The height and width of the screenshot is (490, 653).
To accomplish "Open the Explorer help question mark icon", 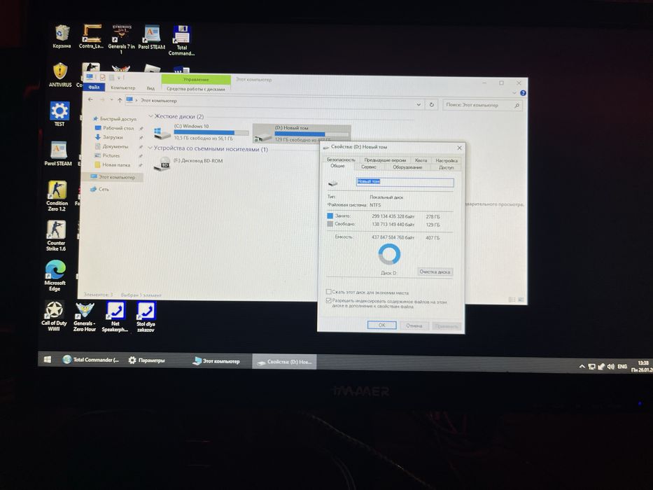I will tap(523, 93).
